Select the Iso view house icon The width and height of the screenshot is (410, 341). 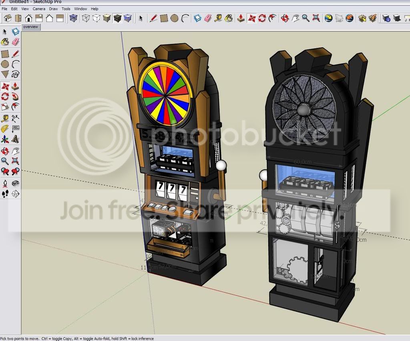coord(8,18)
